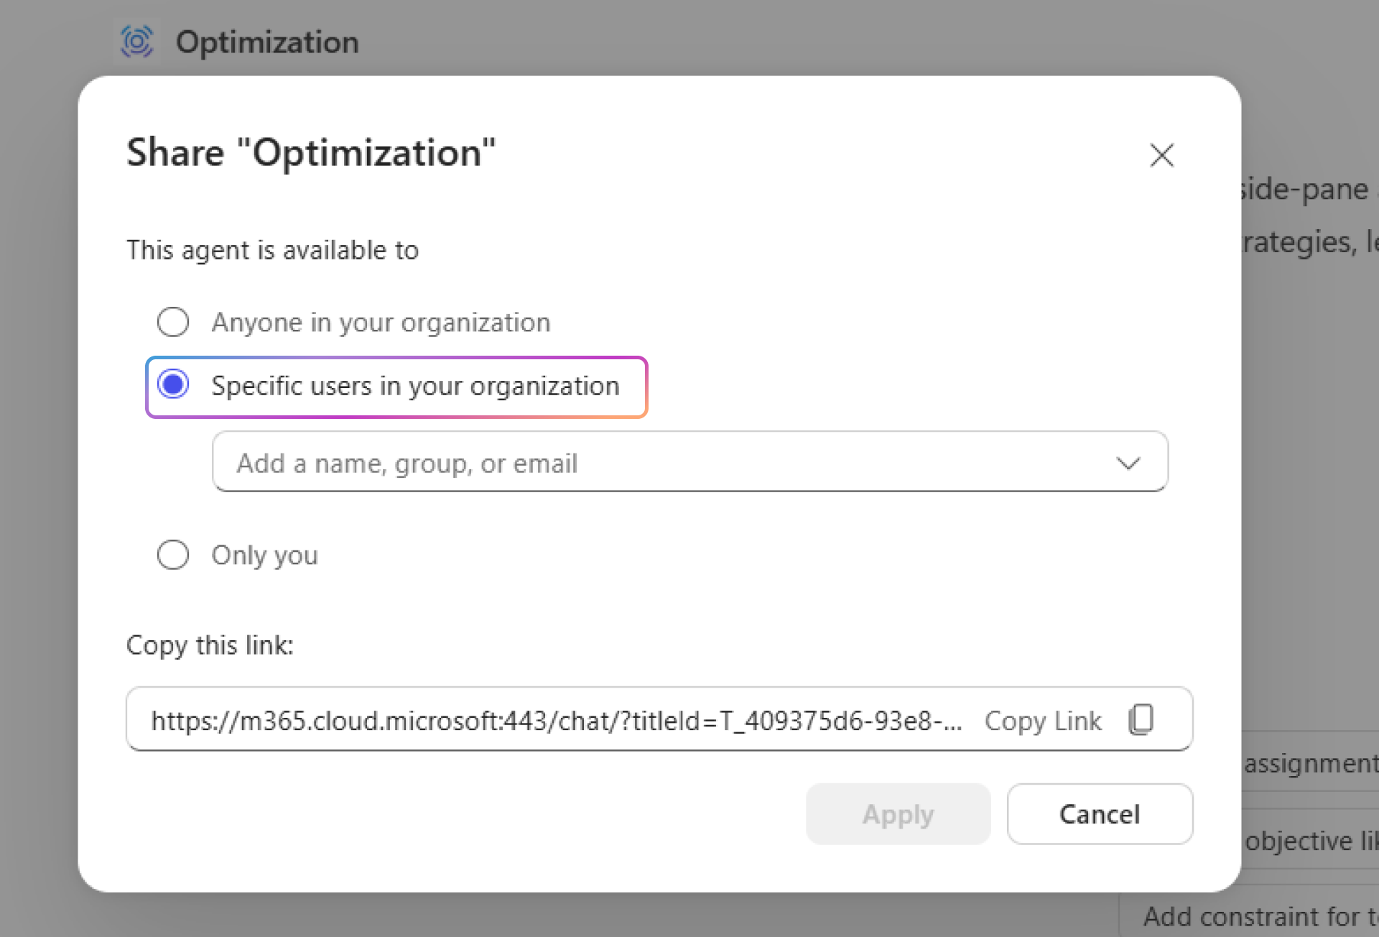Viewport: 1379px width, 937px height.
Task: Click the This agent is available to label
Action: (x=272, y=250)
